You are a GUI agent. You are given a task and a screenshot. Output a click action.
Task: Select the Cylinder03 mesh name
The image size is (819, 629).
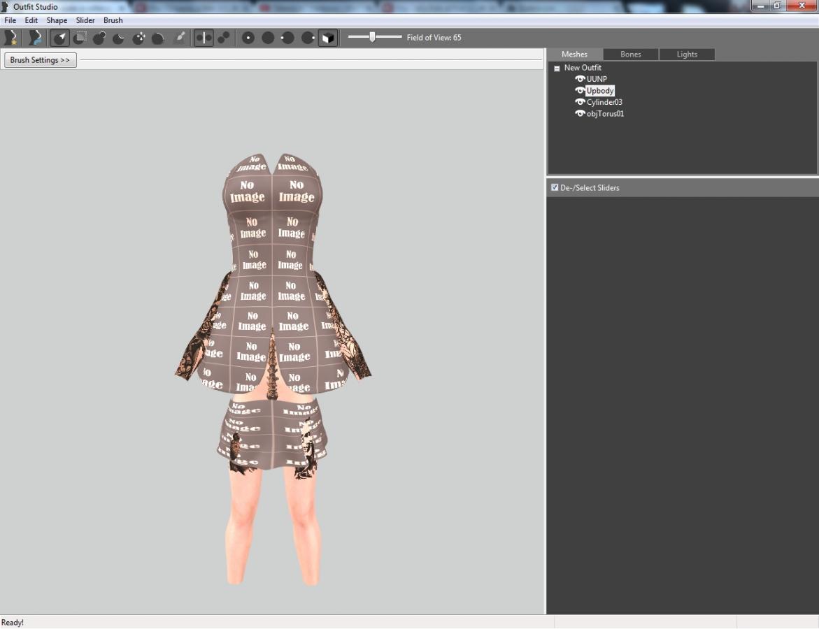pyautogui.click(x=604, y=102)
